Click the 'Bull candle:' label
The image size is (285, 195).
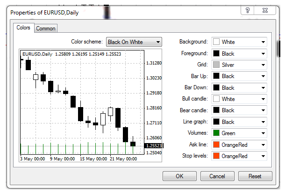[x=195, y=99]
